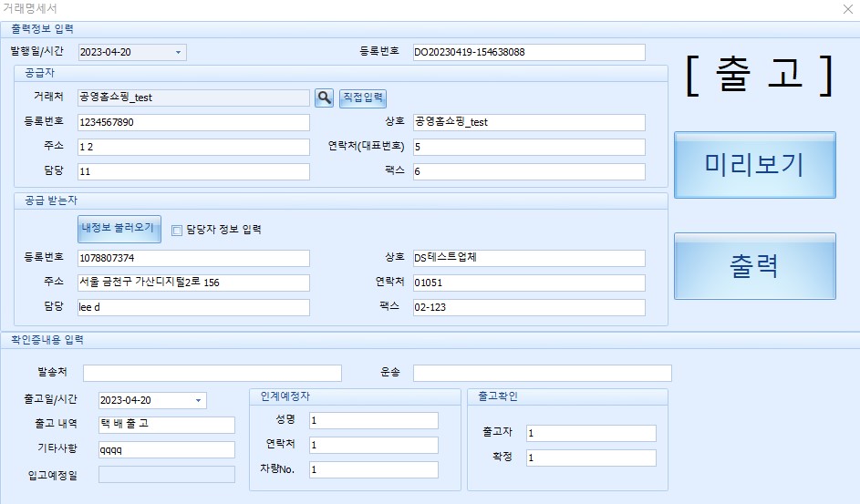Click recipient 연락처 field 01051
Screen dimensions: 860x504
click(x=529, y=283)
